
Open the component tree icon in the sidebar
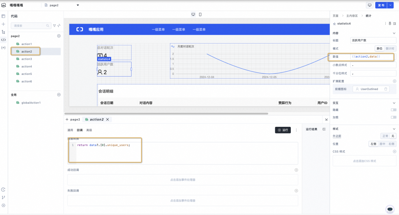(4, 32)
